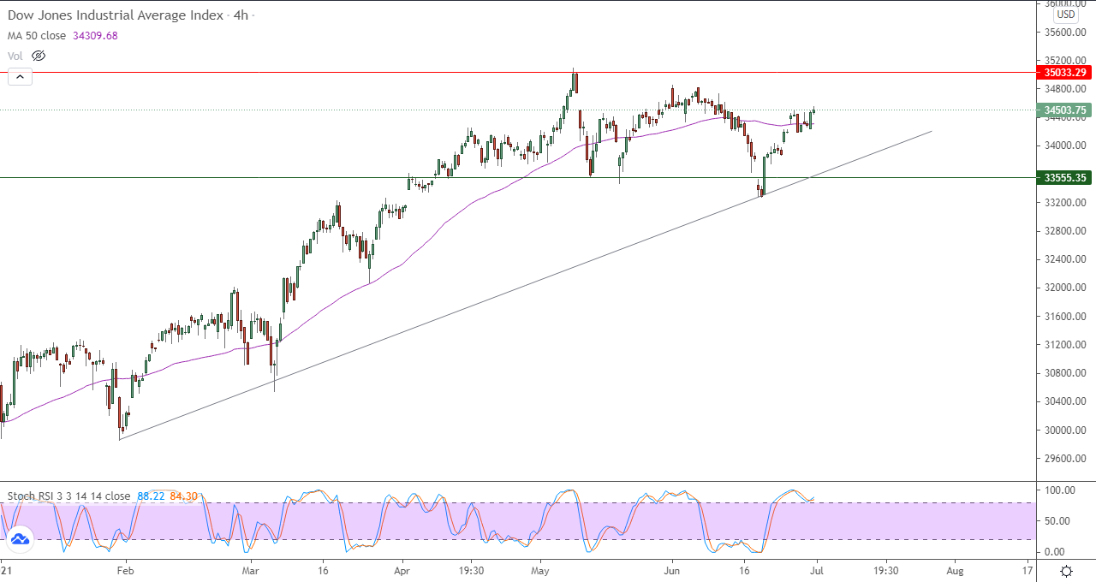Select the 33555.35 support price label
Screen dimensions: 1096x582
tap(1064, 178)
